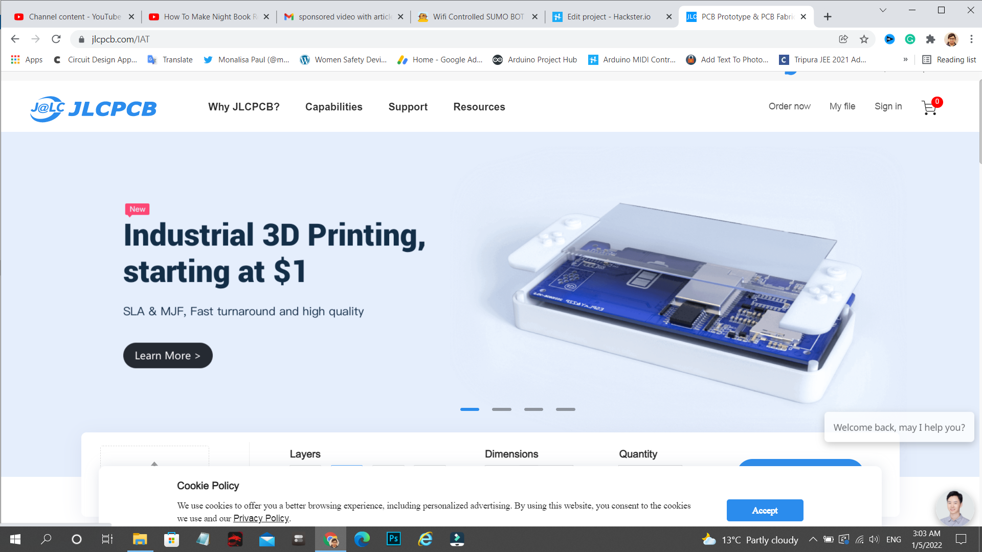Launch Photoshop from the taskbar
Viewport: 982px width, 552px height.
pyautogui.click(x=394, y=539)
